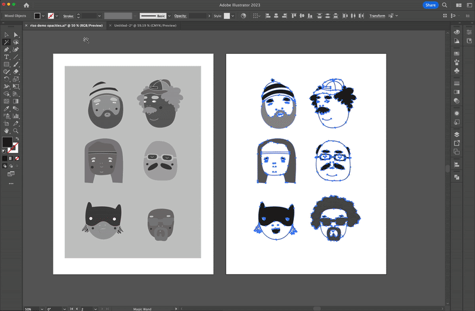
Task: Open the rotation angle dropdown
Action: [x=65, y=309]
